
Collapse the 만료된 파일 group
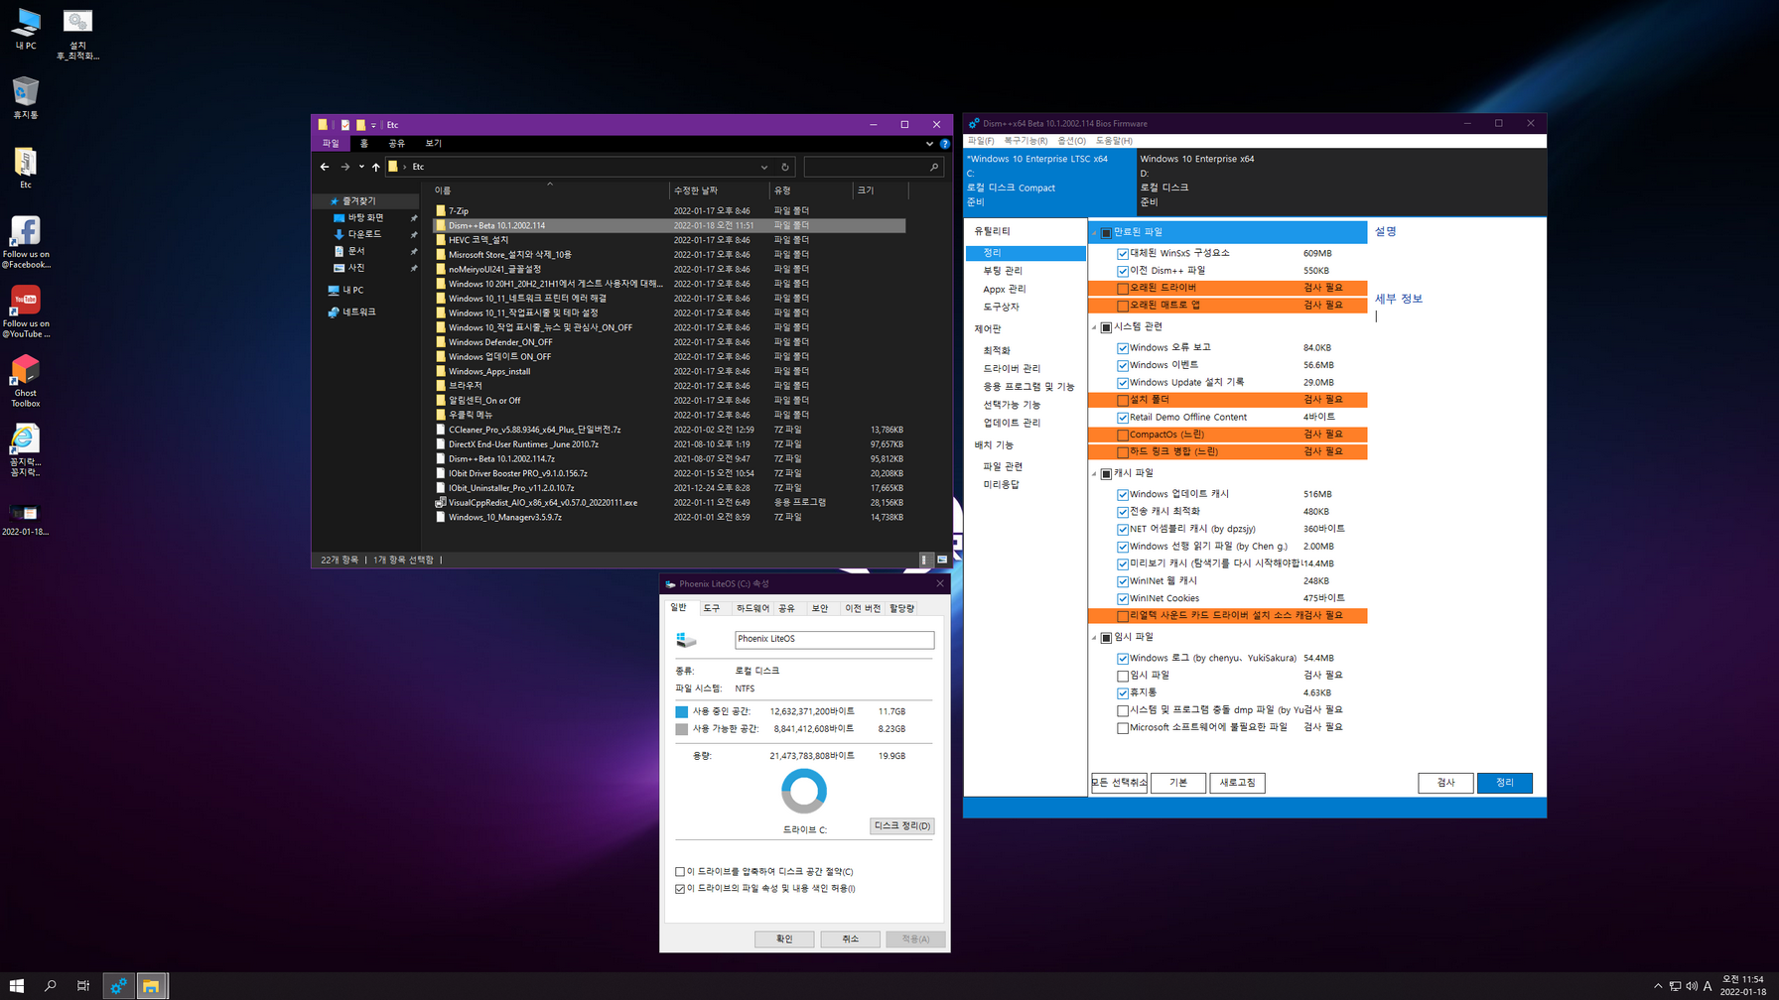[x=1095, y=232]
